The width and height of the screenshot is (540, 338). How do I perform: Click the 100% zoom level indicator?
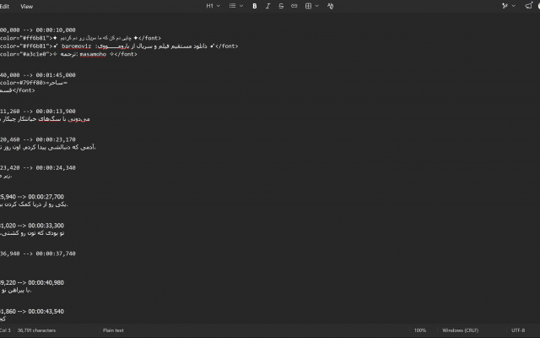point(420,330)
